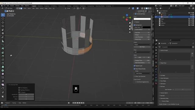Hide Circle object in outliner

coord(191,15)
